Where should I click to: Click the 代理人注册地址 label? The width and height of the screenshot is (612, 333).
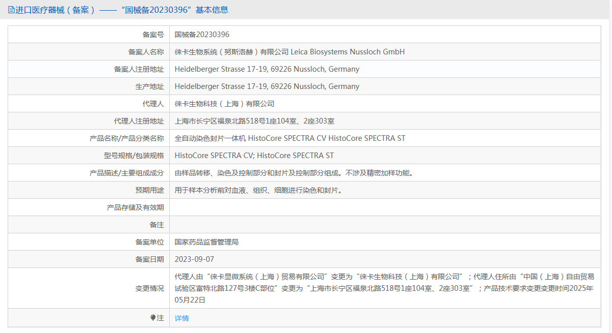point(139,121)
